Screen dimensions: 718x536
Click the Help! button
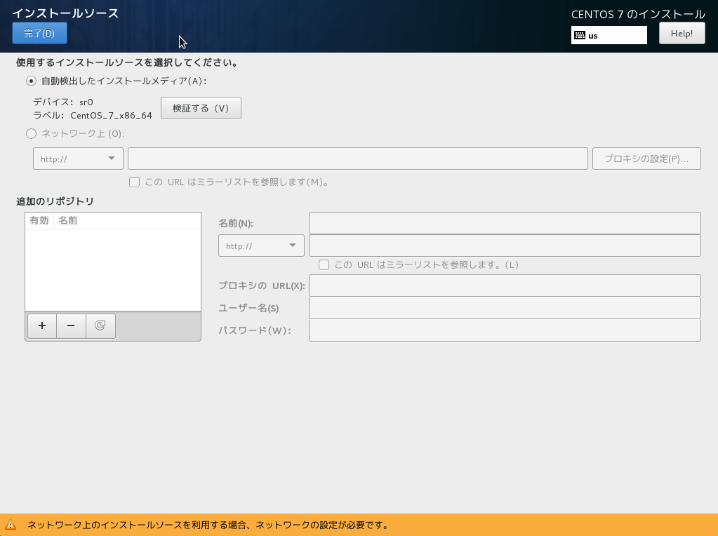(682, 34)
